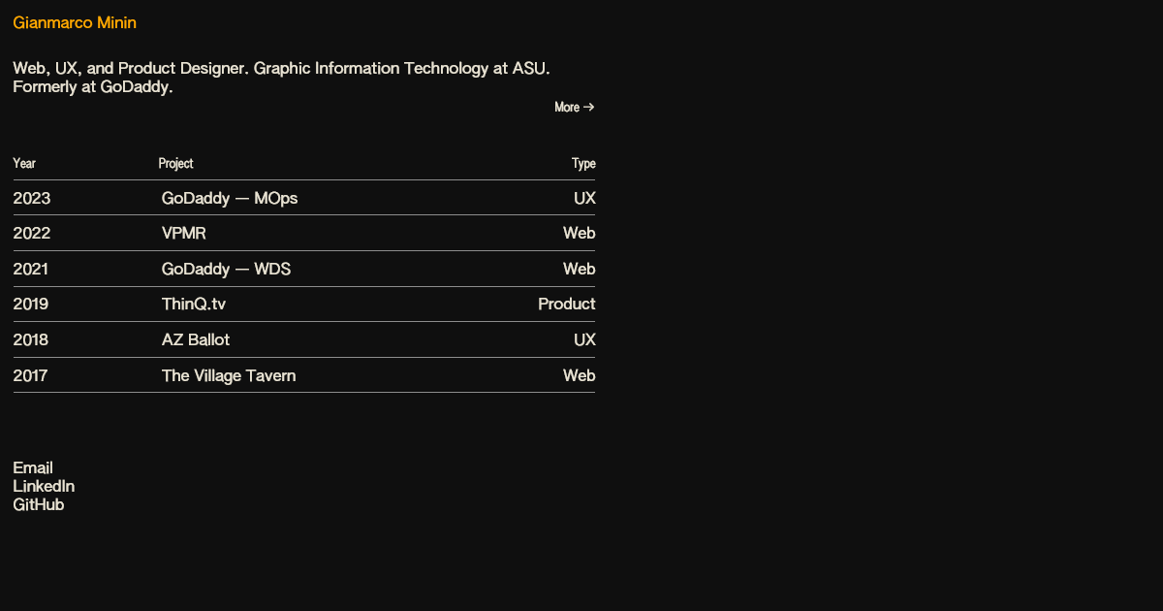Viewport: 1163px width, 611px height.
Task: Select the 2017 year cell
Action: [x=30, y=375]
